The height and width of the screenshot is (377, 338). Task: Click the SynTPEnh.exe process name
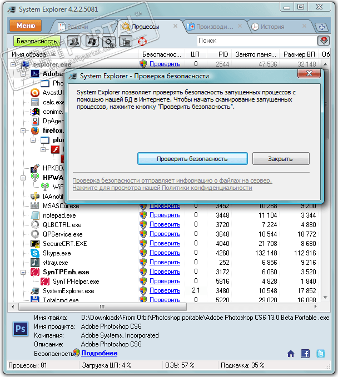(x=66, y=272)
